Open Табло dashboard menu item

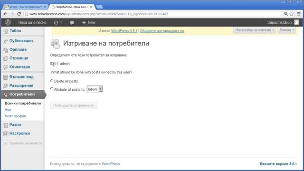click(x=15, y=30)
